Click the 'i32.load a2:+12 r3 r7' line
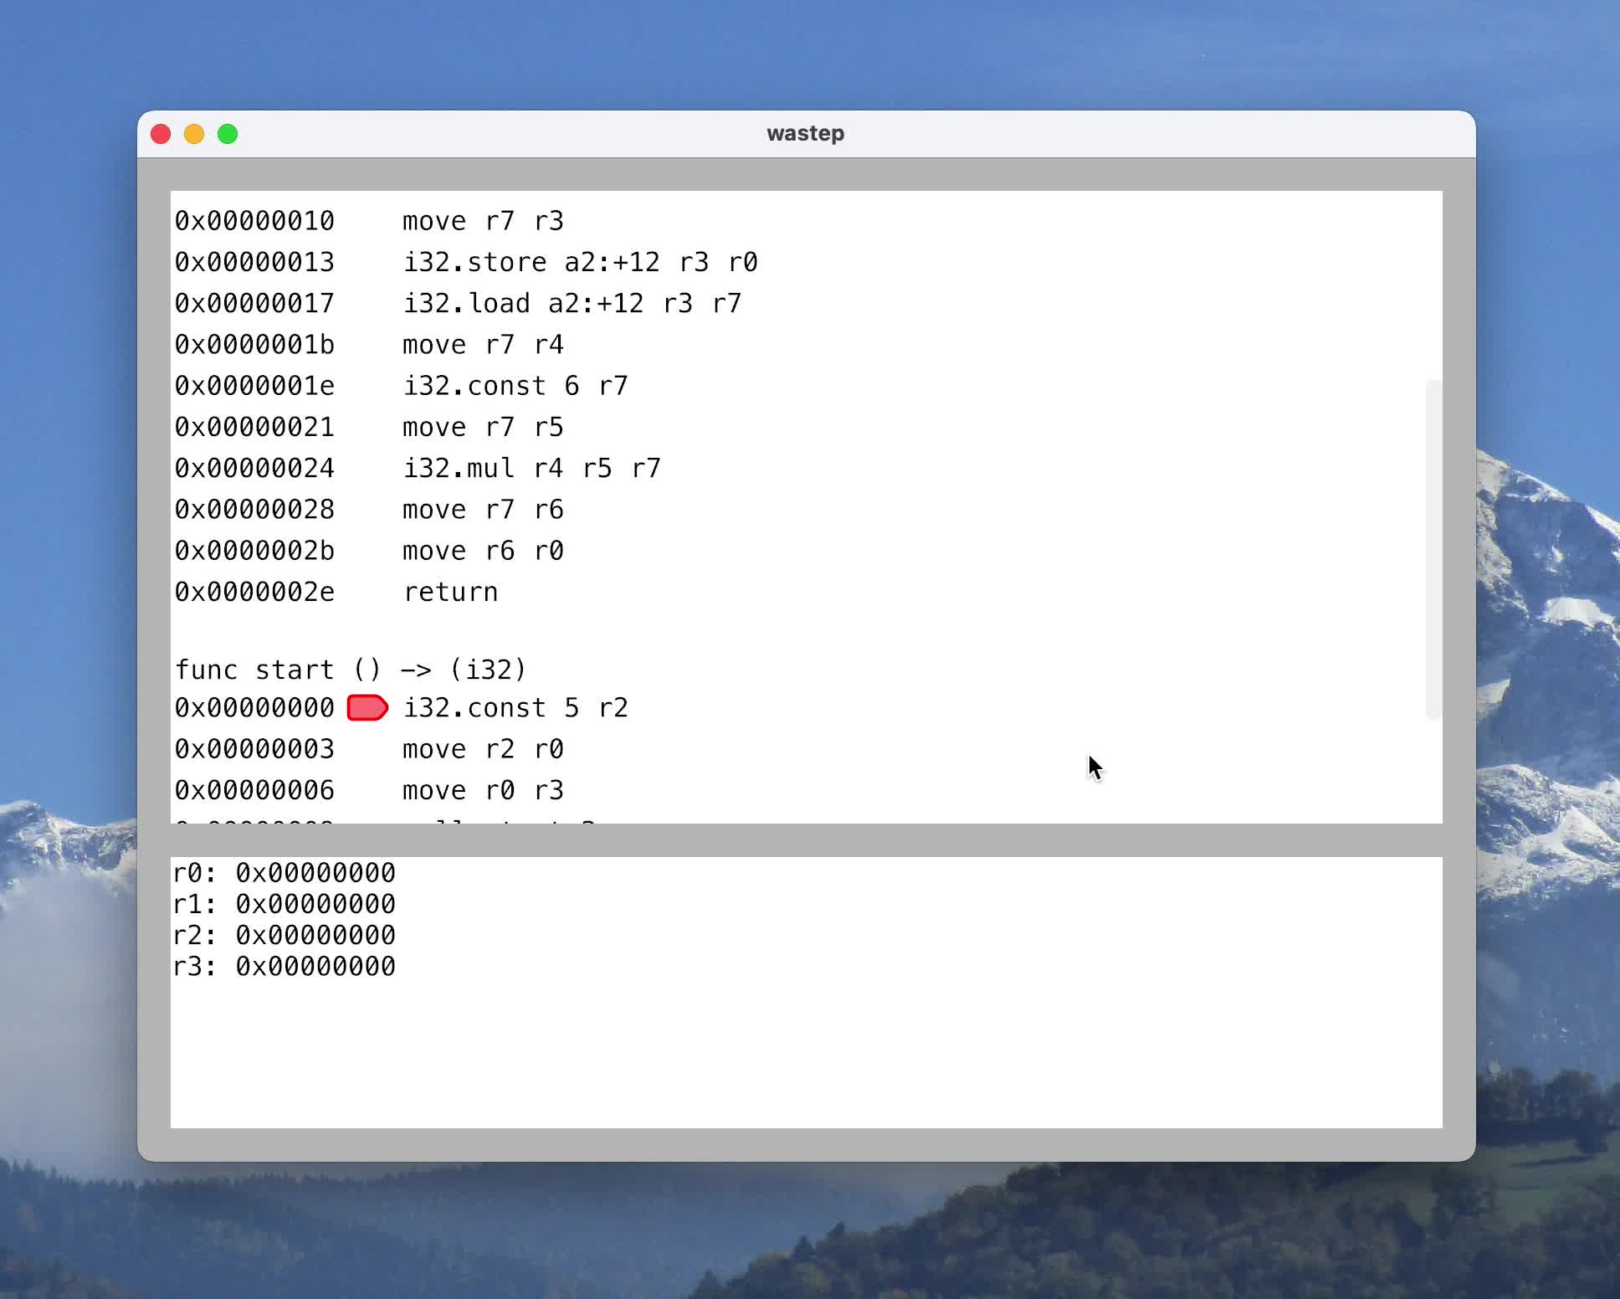Viewport: 1620px width, 1299px height. point(572,304)
